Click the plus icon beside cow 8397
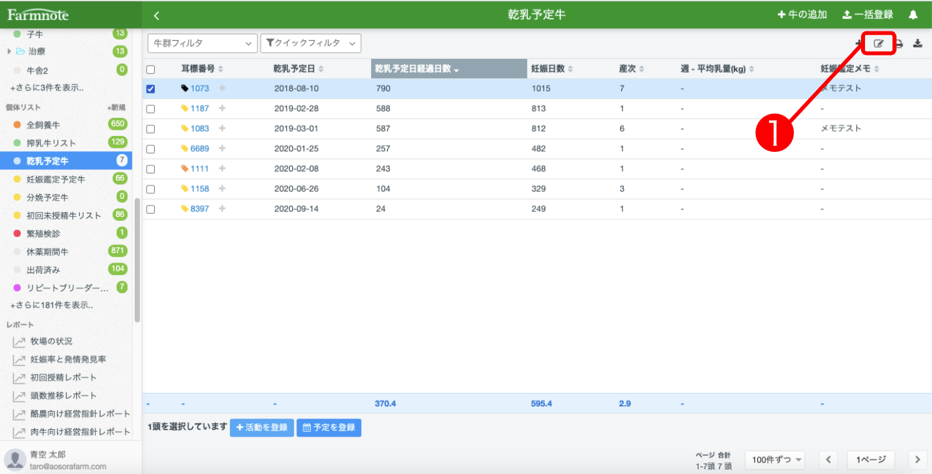 (x=222, y=209)
